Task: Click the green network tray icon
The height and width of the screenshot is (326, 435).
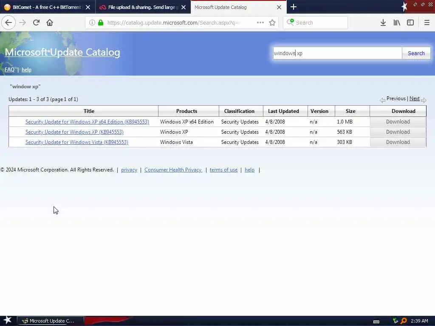Action: tap(395, 321)
